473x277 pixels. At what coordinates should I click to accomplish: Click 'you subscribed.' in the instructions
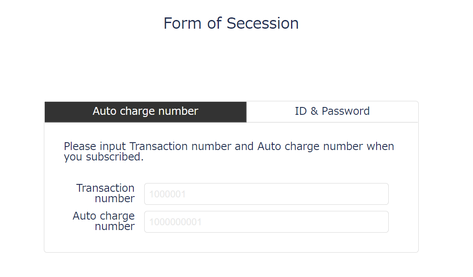(103, 157)
